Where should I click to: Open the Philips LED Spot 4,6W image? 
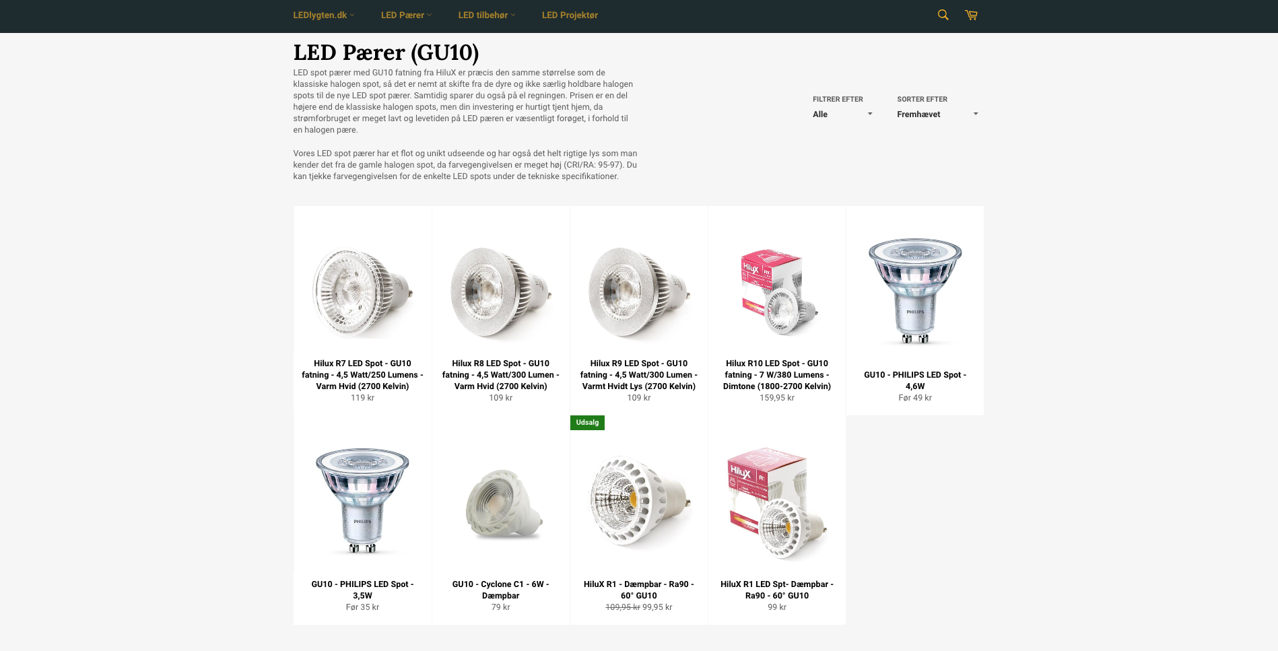coord(915,291)
